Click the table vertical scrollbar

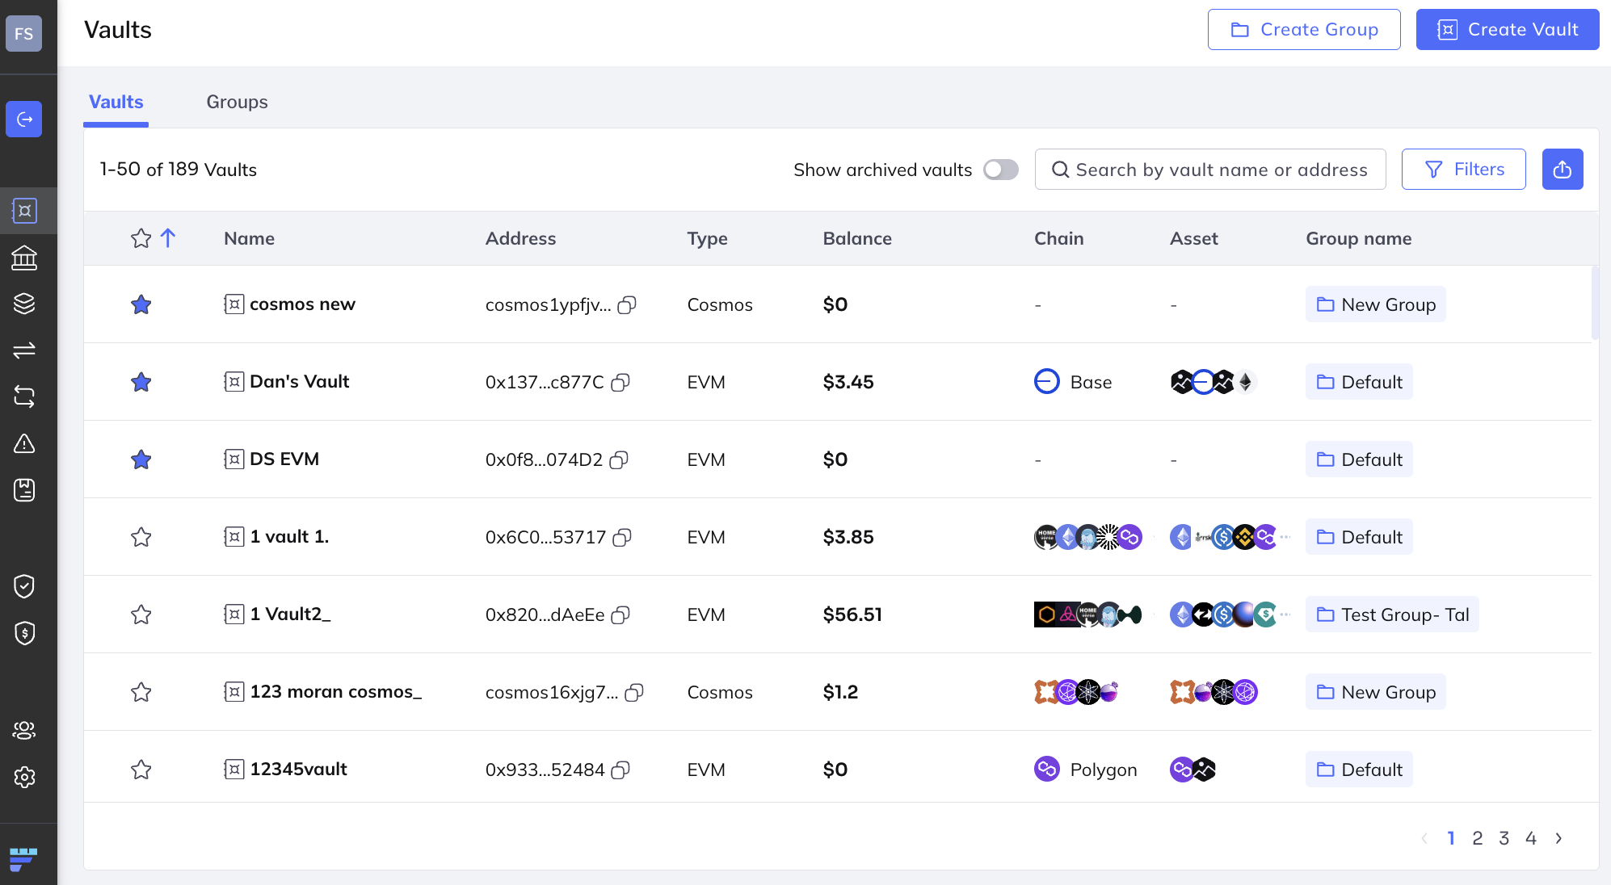pyautogui.click(x=1595, y=303)
